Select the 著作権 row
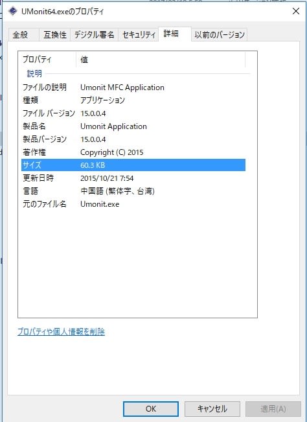The height and width of the screenshot is (422, 307). pos(133,152)
